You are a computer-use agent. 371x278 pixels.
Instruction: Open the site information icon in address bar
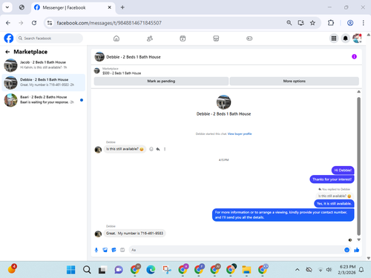[x=50, y=23]
